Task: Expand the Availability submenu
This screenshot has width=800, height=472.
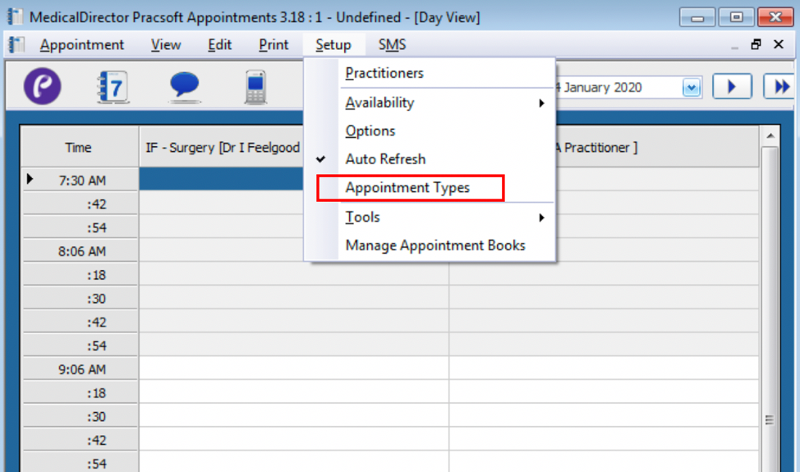Action: [379, 103]
